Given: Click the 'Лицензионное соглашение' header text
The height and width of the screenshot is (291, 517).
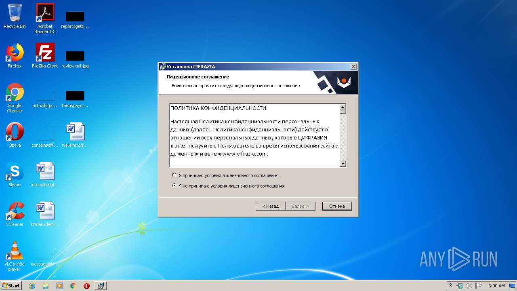Looking at the screenshot, I should (x=198, y=77).
